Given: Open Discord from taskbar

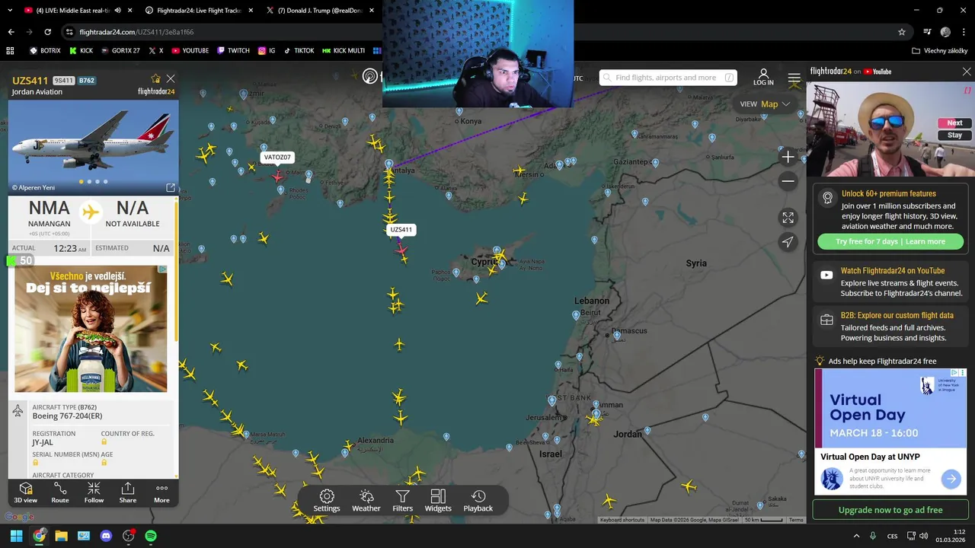Looking at the screenshot, I should [x=106, y=536].
